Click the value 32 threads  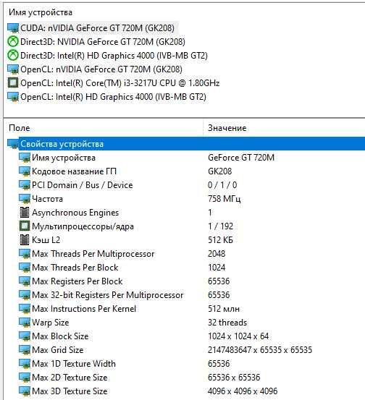click(227, 323)
